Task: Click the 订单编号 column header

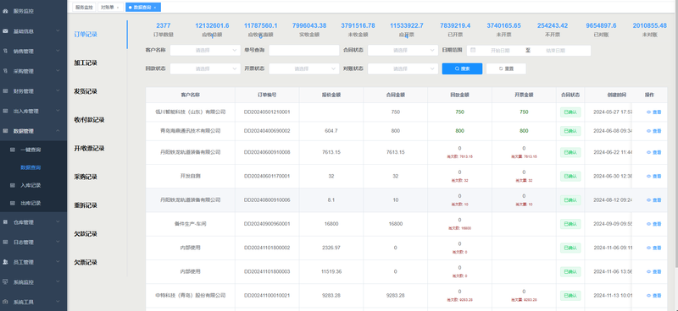Action: [267, 95]
